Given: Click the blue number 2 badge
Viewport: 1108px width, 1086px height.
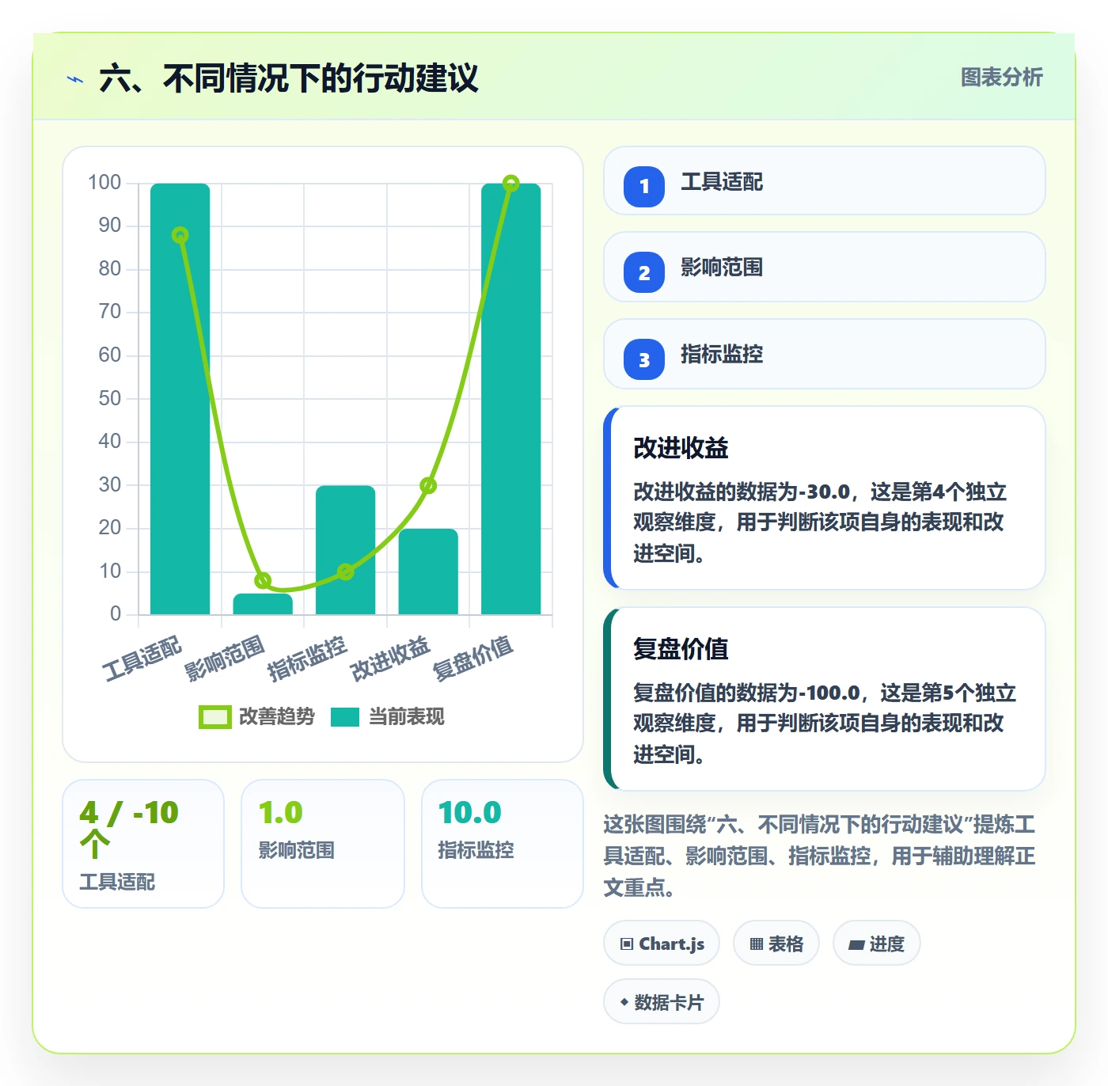Looking at the screenshot, I should pyautogui.click(x=644, y=272).
